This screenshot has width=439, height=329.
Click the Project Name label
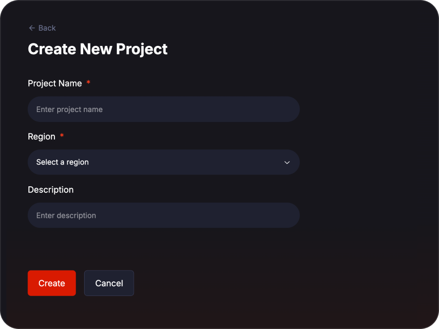pyautogui.click(x=55, y=83)
